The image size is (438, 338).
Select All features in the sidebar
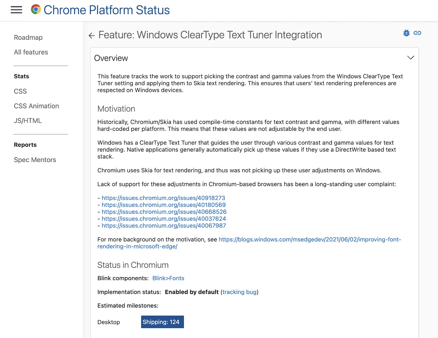[31, 52]
